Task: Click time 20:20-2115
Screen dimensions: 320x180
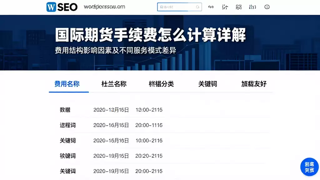Action: pyautogui.click(x=149, y=156)
